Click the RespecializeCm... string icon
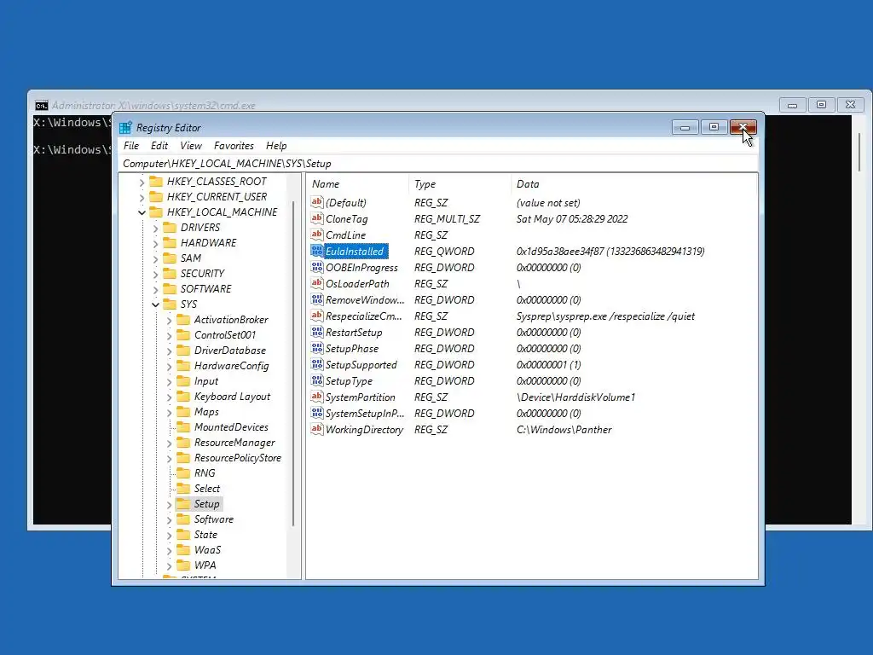The width and height of the screenshot is (873, 655). click(317, 316)
